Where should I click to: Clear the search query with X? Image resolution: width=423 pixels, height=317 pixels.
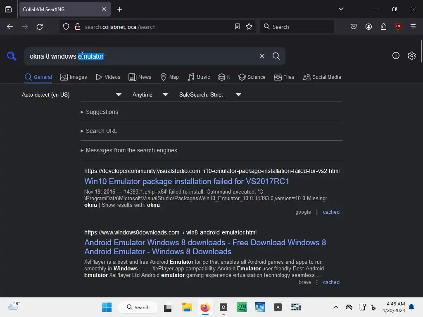point(262,56)
